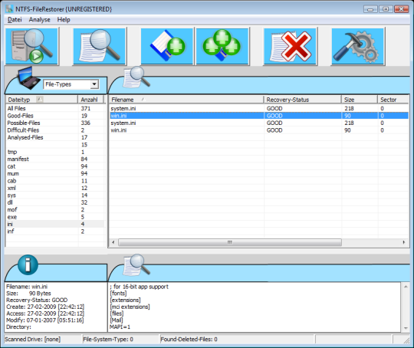Viewport: 414px width, 348px height.
Task: Click the preview pane scroll up arrow
Action: tap(406, 287)
